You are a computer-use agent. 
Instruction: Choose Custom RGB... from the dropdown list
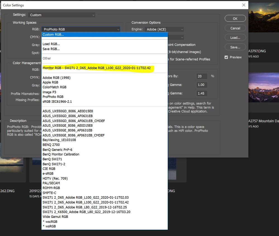105,35
